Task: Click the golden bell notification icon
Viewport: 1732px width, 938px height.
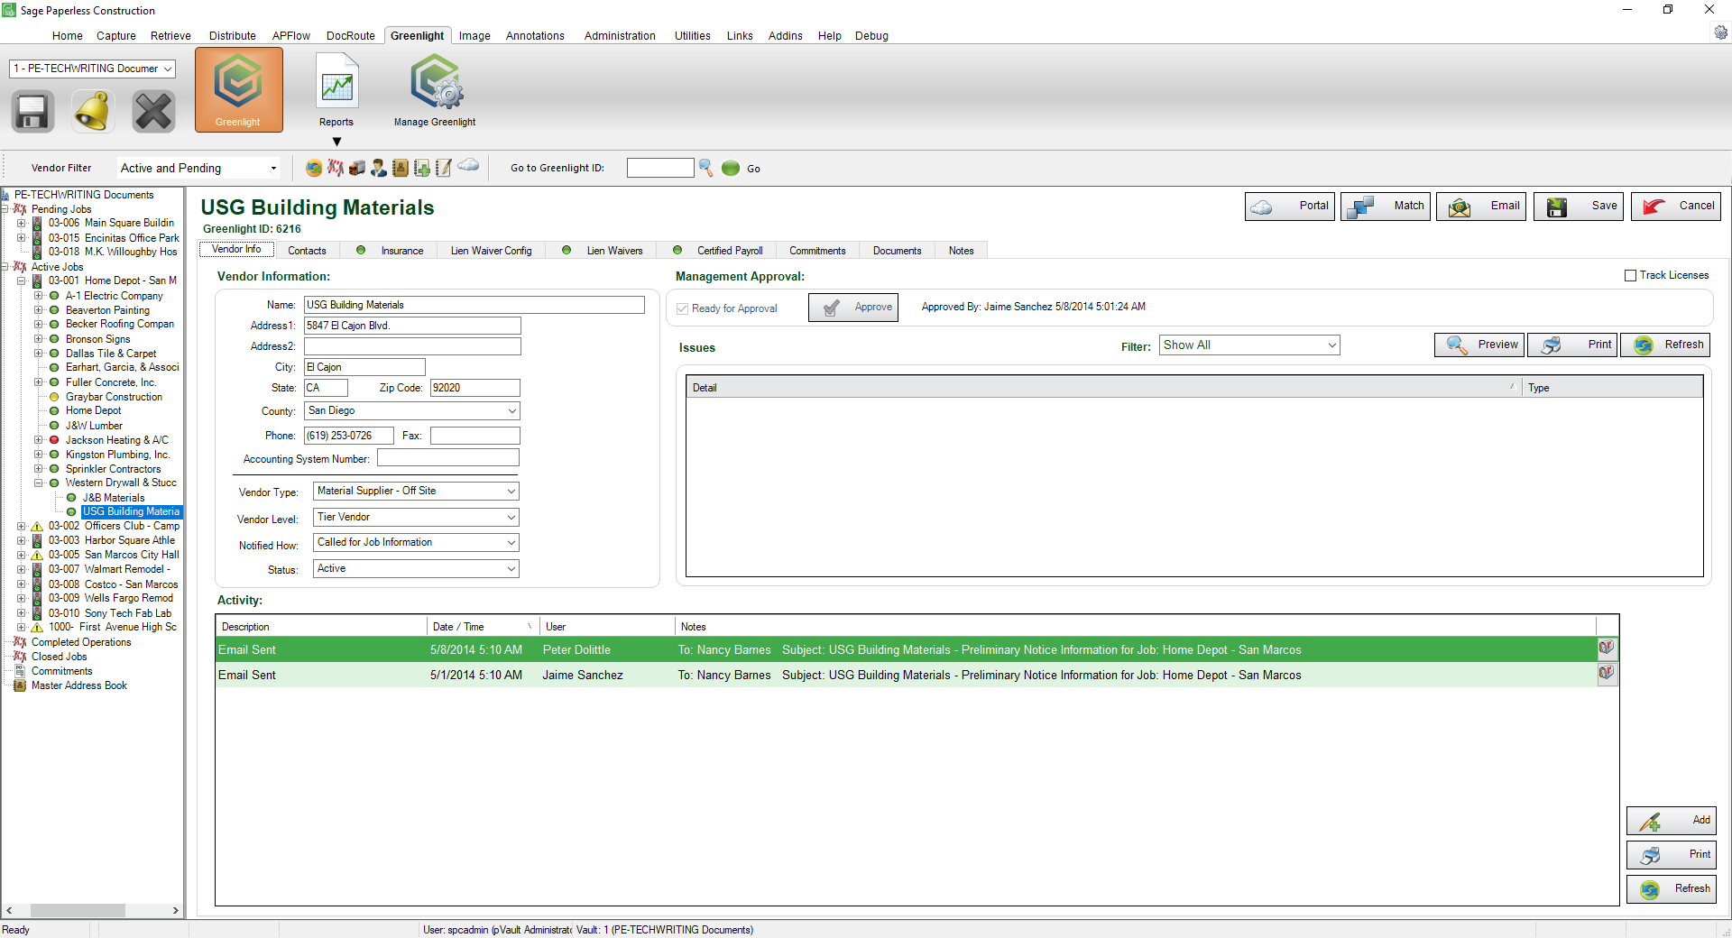Action: (93, 112)
